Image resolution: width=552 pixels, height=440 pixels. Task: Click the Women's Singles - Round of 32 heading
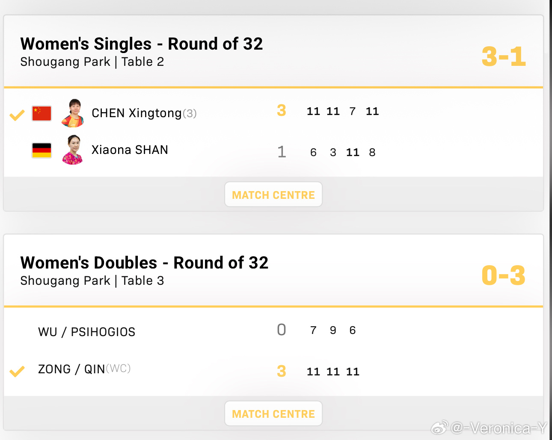point(142,44)
